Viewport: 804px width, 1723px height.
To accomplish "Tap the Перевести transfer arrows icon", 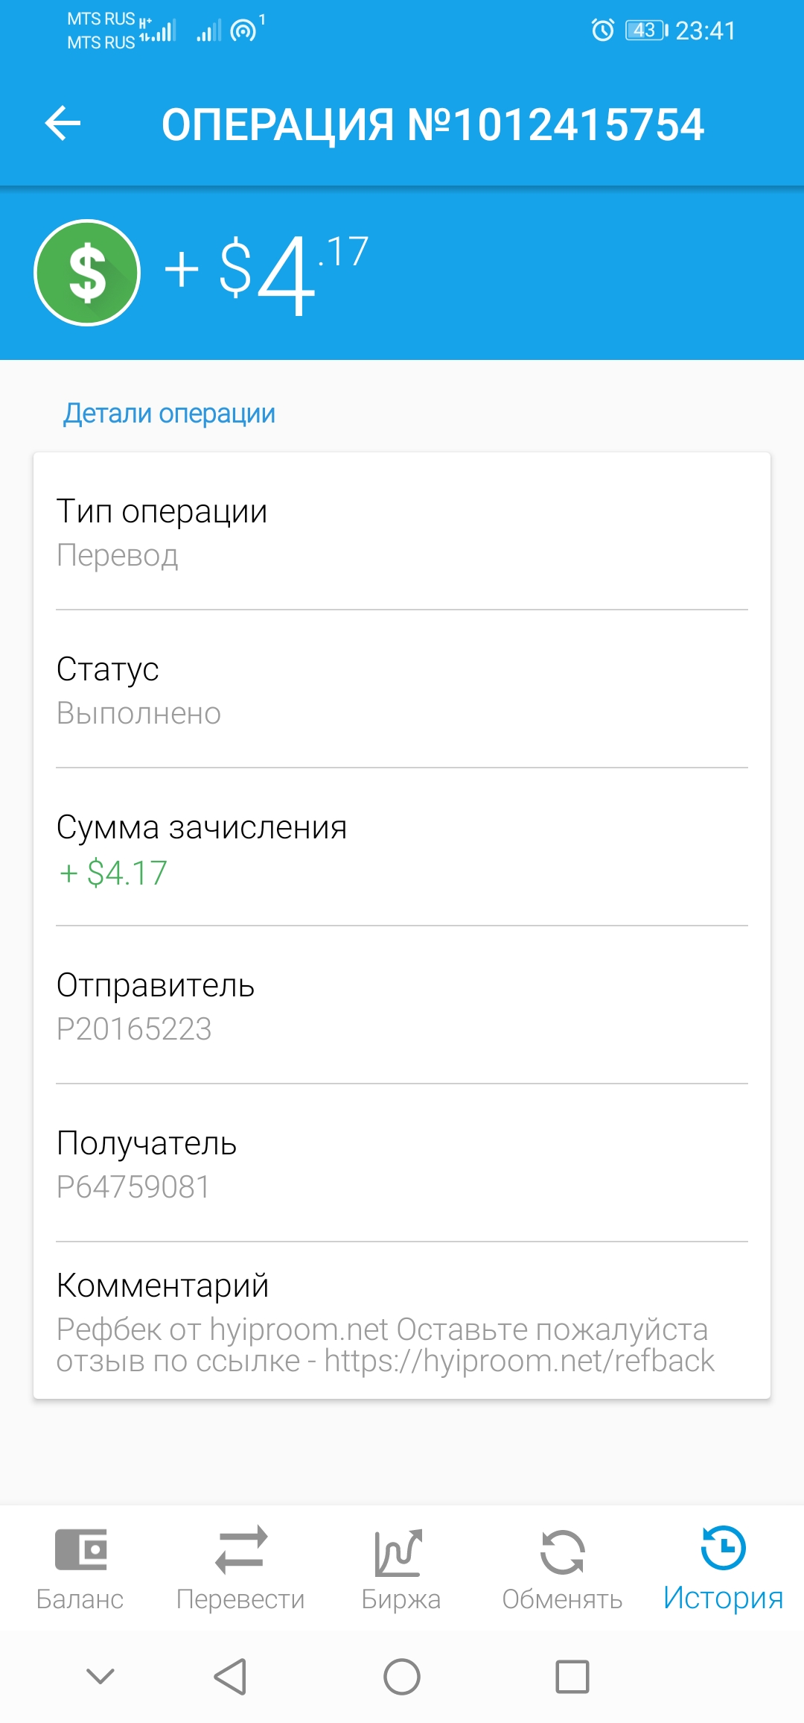I will 240,1550.
